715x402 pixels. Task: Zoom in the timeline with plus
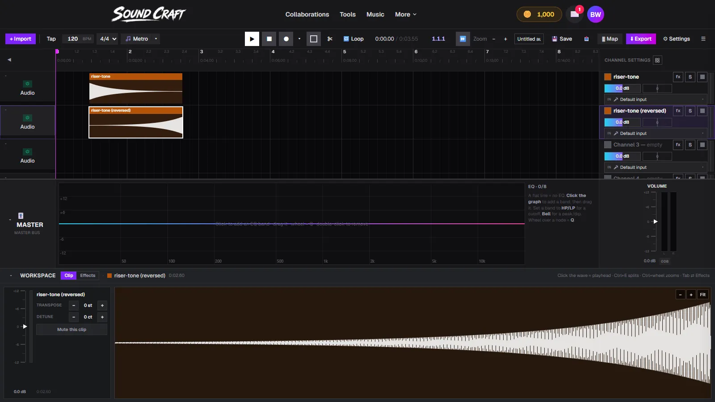tap(505, 39)
